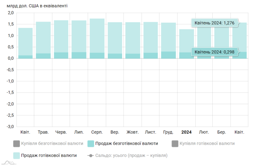
Task: Click the chart logo icon at bottom left
Action: click(x=9, y=162)
